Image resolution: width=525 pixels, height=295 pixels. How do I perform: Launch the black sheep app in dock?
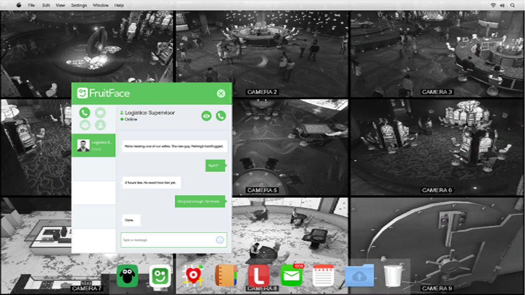[127, 275]
